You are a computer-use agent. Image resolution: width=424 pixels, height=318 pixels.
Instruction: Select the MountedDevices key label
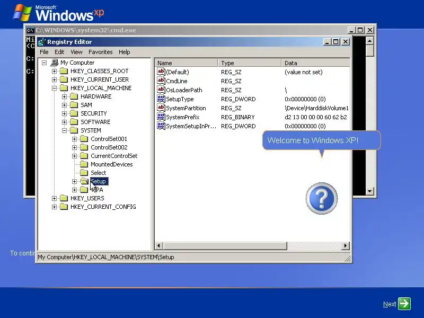click(112, 164)
